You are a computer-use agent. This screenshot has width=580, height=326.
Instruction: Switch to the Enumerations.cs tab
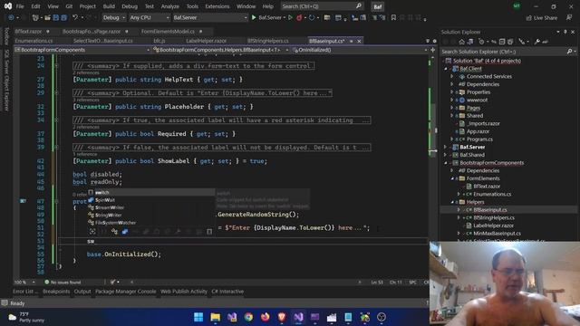(x=34, y=41)
